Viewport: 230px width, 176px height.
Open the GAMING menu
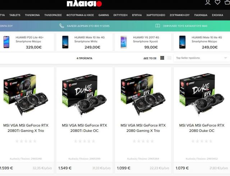(x=103, y=15)
